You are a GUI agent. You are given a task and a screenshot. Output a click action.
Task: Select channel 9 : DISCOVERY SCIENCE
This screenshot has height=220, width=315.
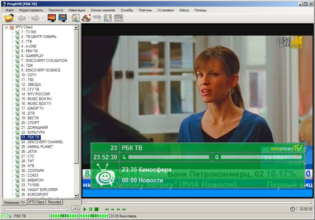point(41,70)
